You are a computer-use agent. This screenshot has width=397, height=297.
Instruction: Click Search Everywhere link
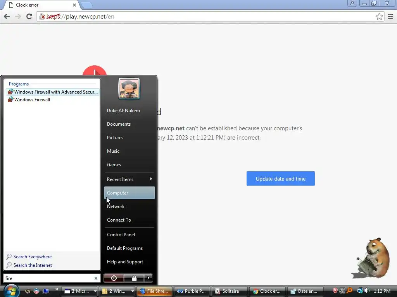click(33, 257)
